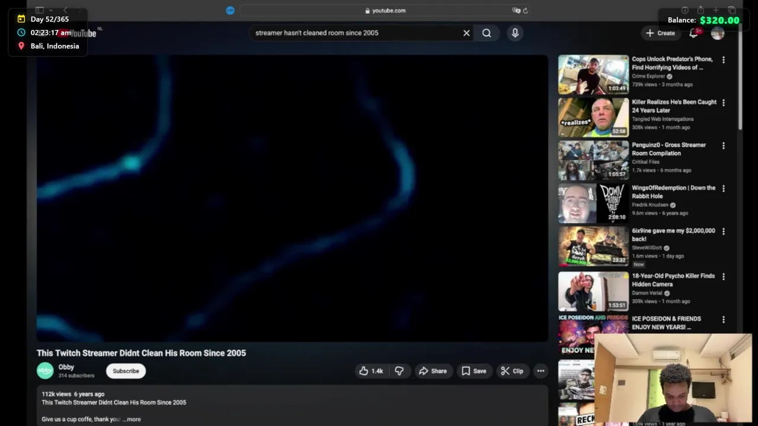Reload the page in Safari address bar
The image size is (758, 426).
525,11
